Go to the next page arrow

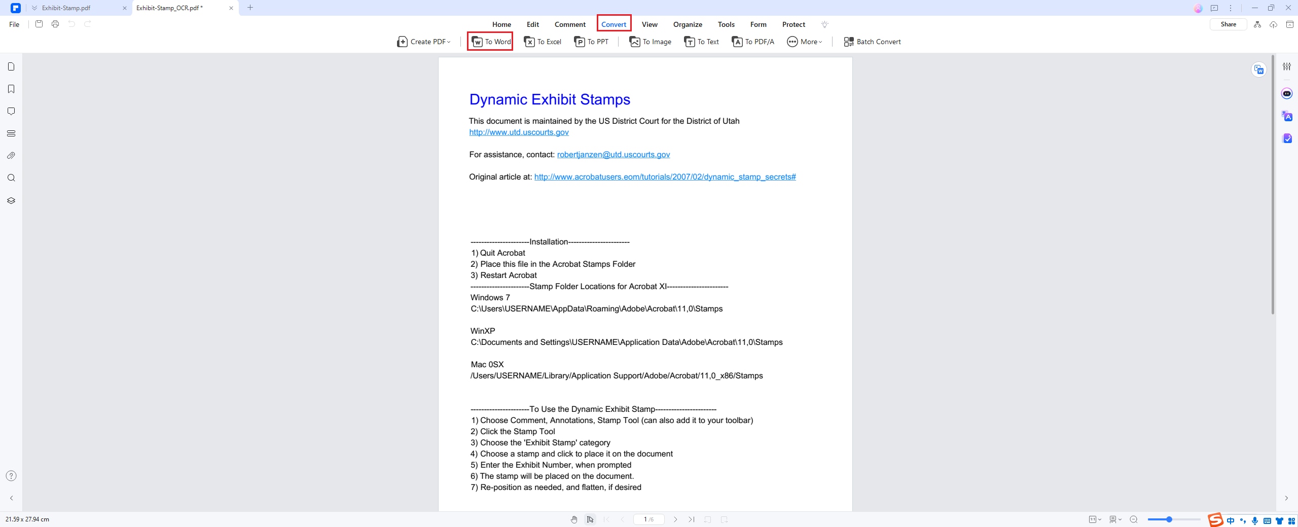coord(675,519)
